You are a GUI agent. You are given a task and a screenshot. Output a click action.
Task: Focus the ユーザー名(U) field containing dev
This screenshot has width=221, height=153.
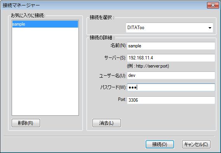pyautogui.click(x=171, y=75)
